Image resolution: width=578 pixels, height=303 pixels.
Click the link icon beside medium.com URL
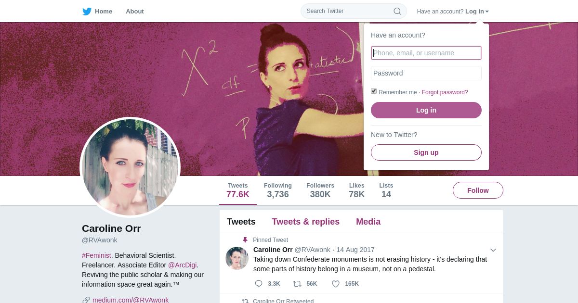[86, 300]
